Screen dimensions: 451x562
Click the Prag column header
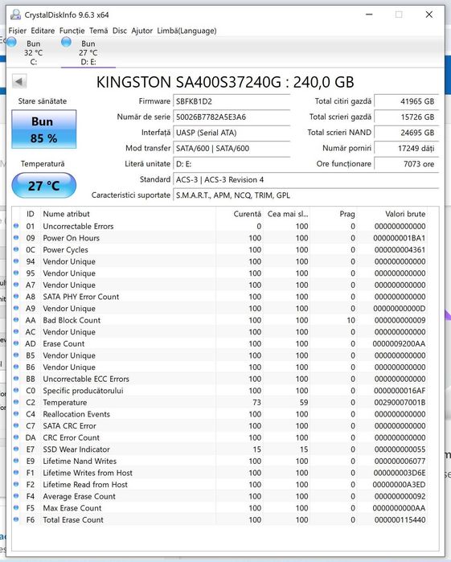[x=334, y=214]
